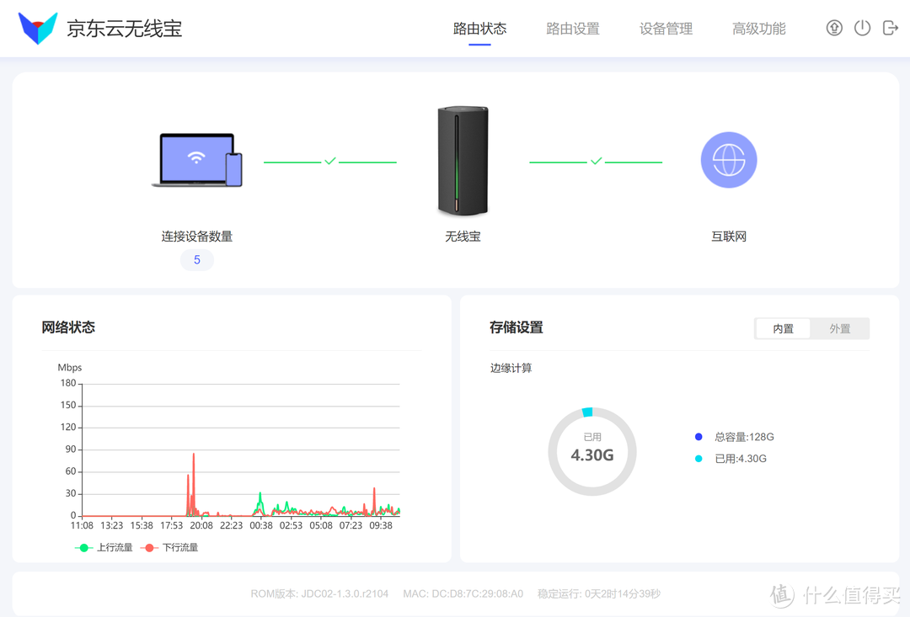Viewport: 910px width, 617px height.
Task: Open the 路由设置 tab
Action: click(573, 28)
